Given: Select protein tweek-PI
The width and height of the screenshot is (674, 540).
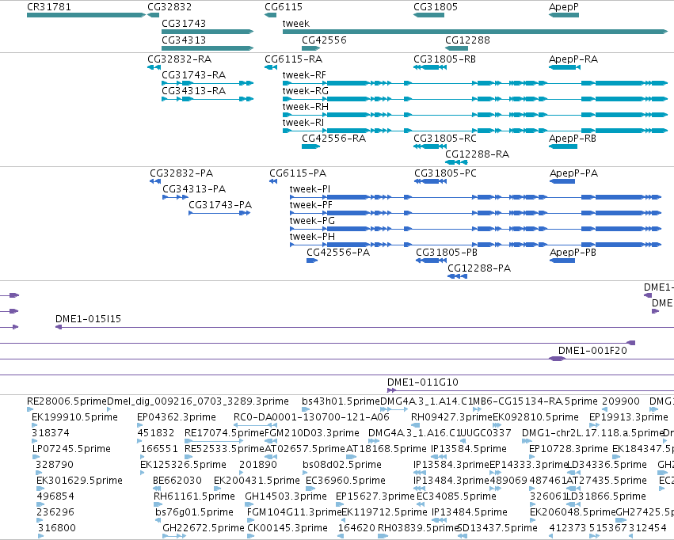Looking at the screenshot, I should pos(475,197).
